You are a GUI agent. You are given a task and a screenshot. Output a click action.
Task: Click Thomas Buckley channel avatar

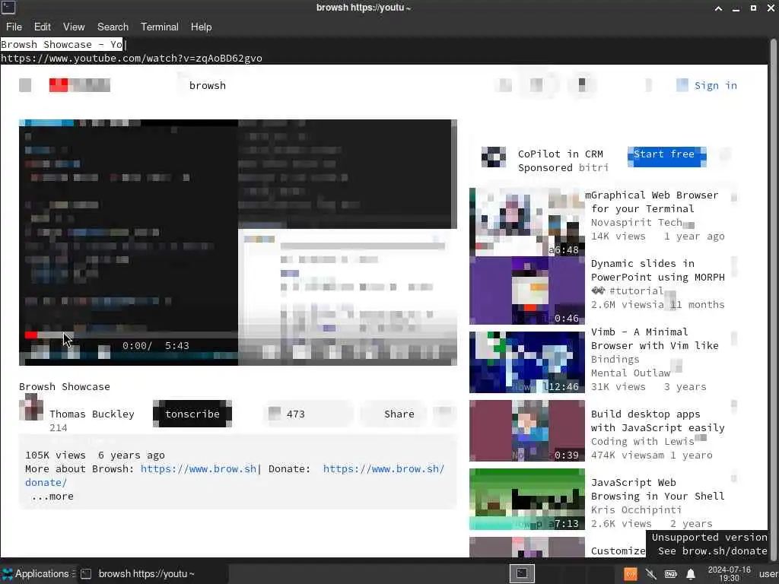(30, 408)
